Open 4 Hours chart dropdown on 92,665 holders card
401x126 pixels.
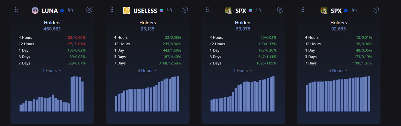pyautogui.click(x=339, y=70)
